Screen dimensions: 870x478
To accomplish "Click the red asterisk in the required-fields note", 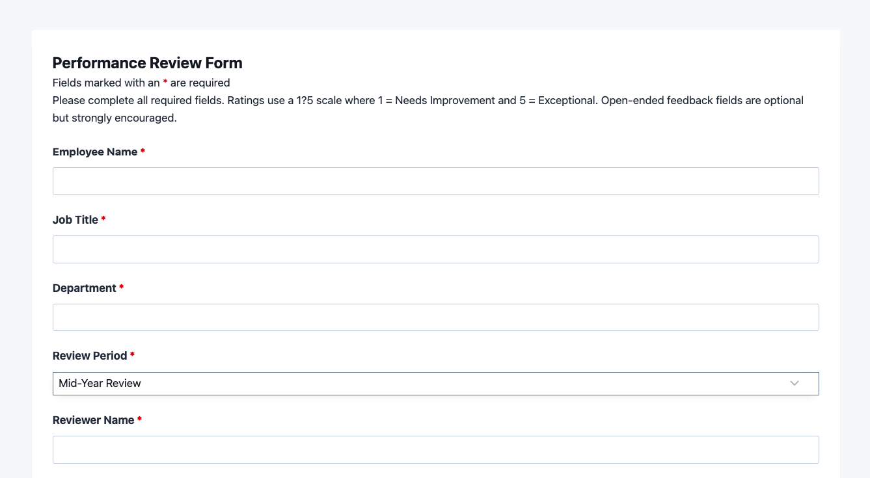I will [165, 83].
